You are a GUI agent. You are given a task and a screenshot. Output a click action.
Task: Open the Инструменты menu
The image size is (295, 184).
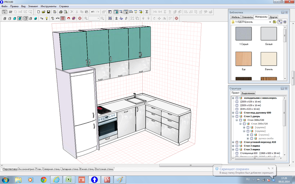click(x=49, y=7)
